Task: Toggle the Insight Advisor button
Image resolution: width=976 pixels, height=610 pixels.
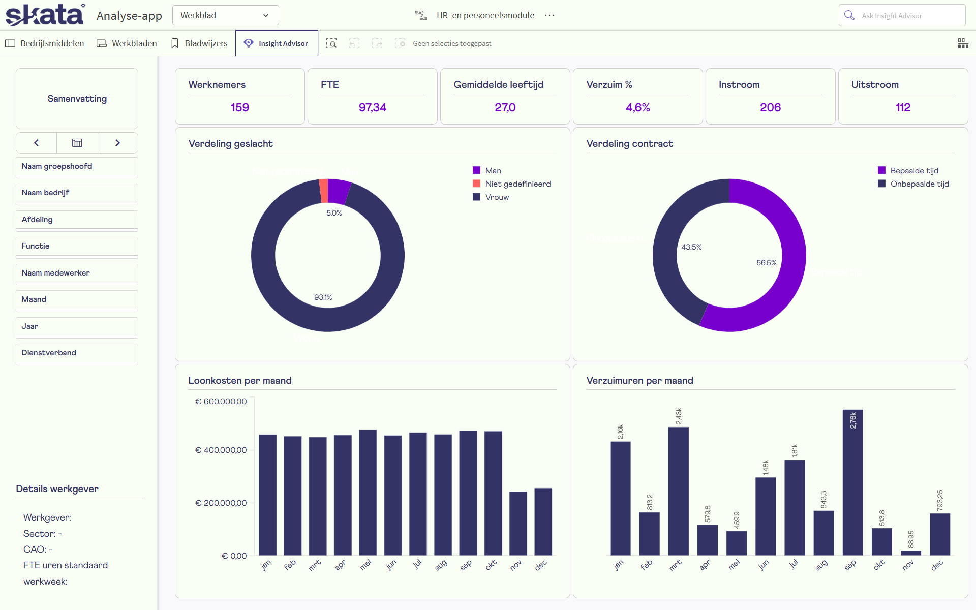Action: point(277,43)
